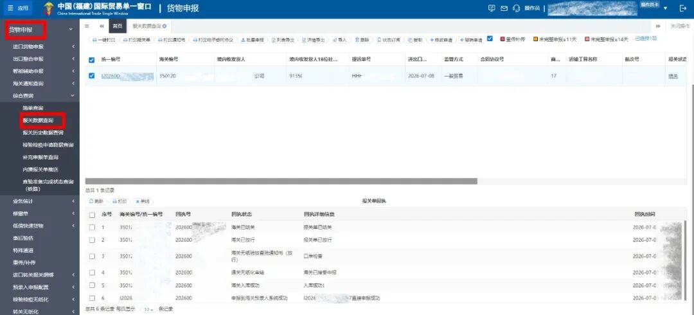Click 删除 toolbar button
This screenshot has height=315, width=694.
362,40
